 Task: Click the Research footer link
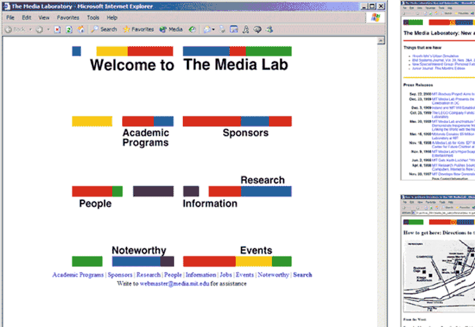coord(148,275)
